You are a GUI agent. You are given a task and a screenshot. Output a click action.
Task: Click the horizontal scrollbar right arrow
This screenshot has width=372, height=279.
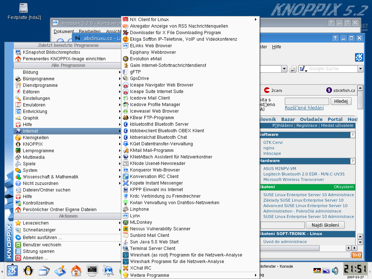(x=355, y=248)
